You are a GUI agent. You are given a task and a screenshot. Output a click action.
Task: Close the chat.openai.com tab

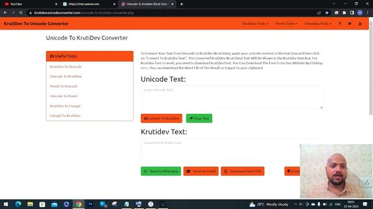click(114, 4)
